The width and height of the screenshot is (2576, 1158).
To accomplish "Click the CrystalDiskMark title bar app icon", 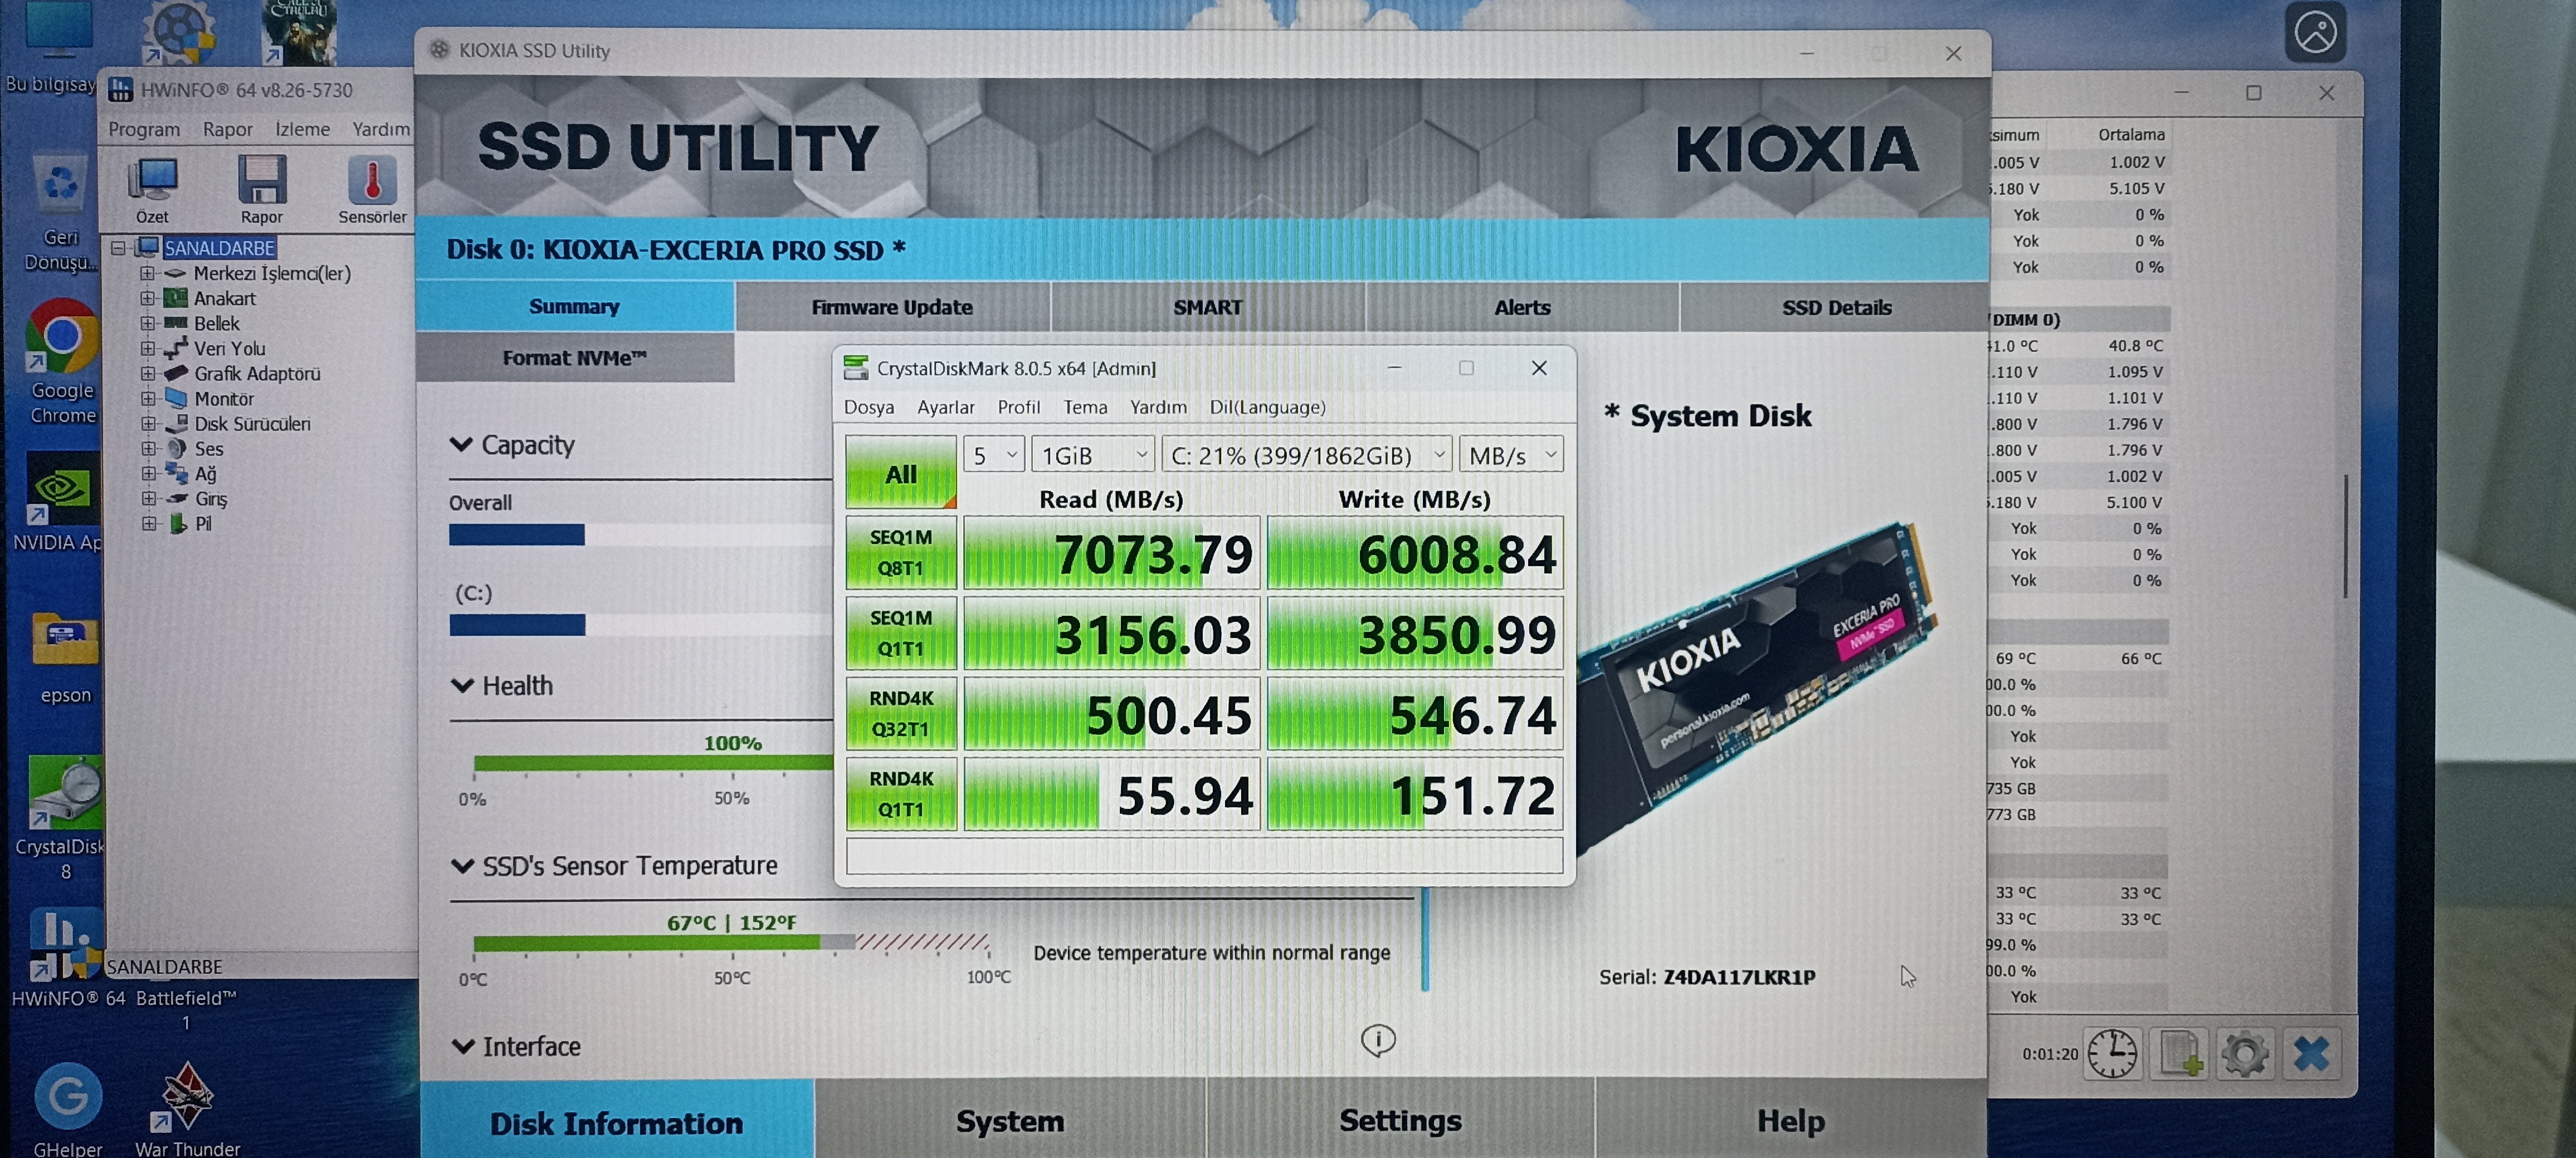I will coord(856,367).
